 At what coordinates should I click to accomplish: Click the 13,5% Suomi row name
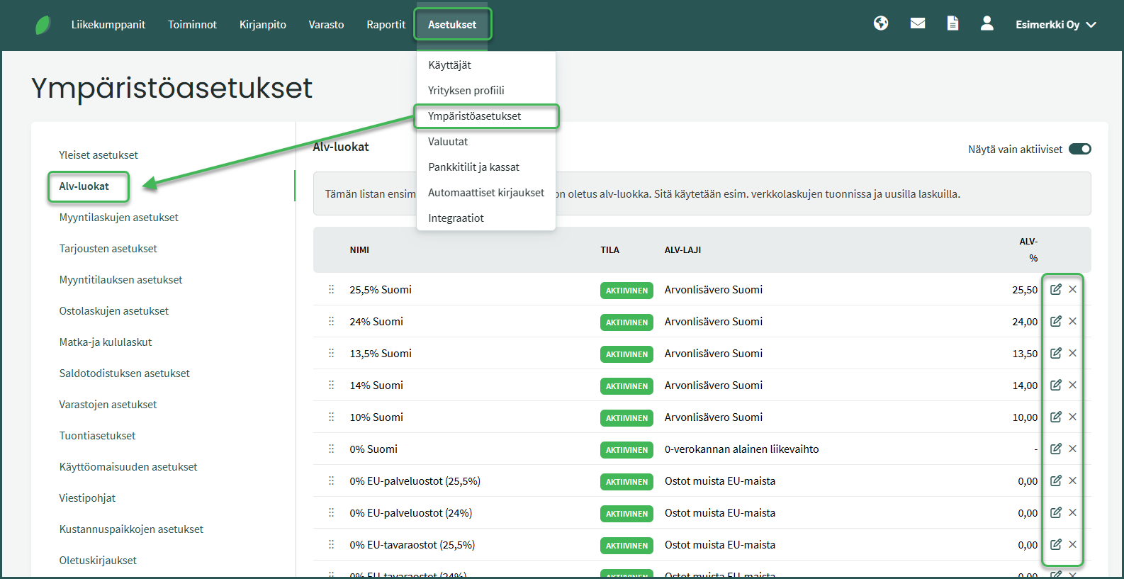click(x=381, y=354)
